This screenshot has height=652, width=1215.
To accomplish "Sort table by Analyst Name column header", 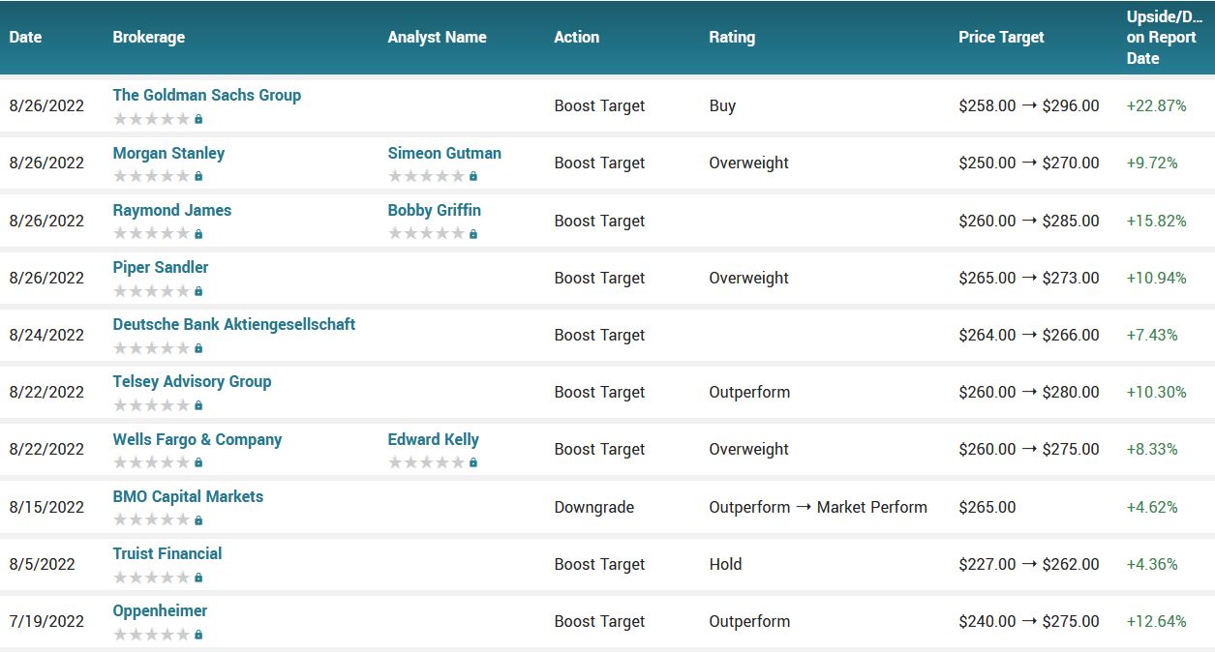I will [438, 37].
